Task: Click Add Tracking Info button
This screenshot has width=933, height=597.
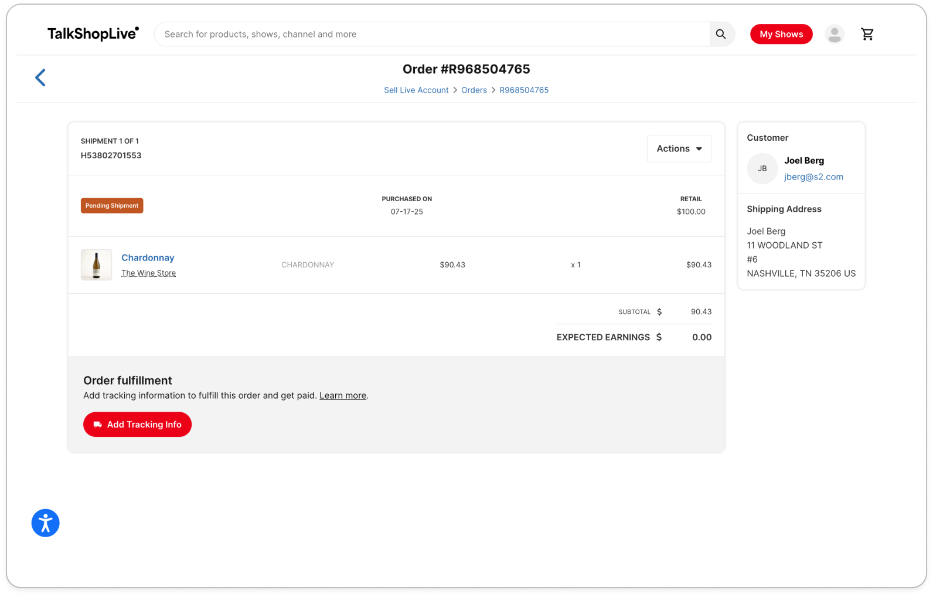Action: coord(137,425)
